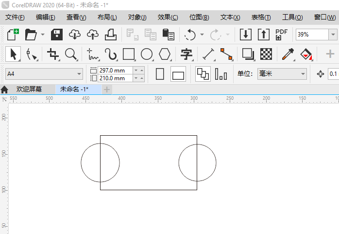Viewport: 339px width, 234px height.
Task: Select the Crop tool
Action: [53, 54]
